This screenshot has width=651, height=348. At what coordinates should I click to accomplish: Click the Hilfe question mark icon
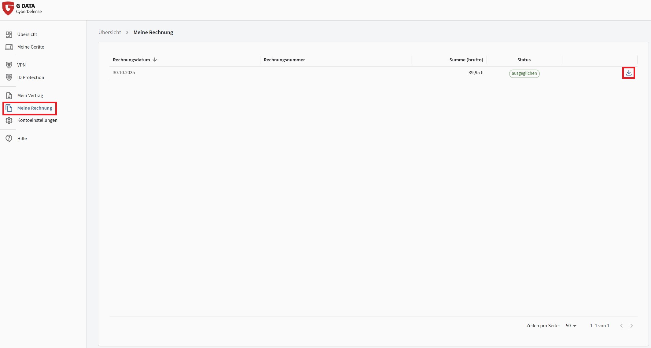point(9,139)
